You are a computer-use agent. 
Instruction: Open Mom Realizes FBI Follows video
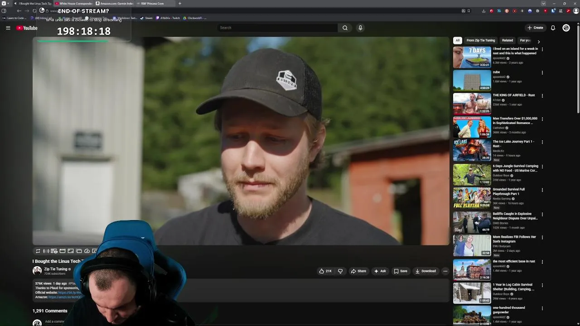[514, 239]
